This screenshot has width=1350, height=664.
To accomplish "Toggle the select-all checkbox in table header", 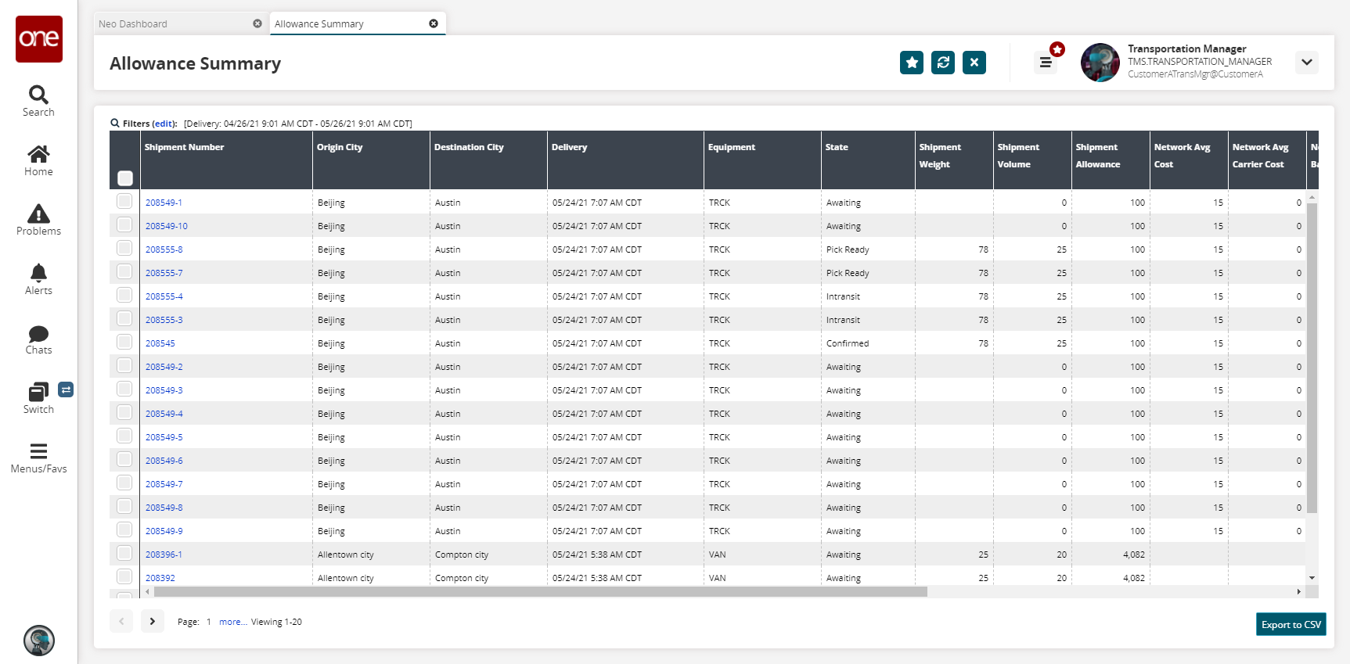I will pos(125,178).
